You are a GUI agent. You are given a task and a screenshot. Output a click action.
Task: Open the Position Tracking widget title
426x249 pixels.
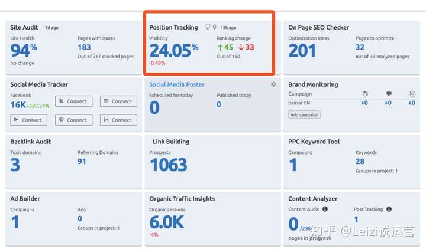click(173, 27)
